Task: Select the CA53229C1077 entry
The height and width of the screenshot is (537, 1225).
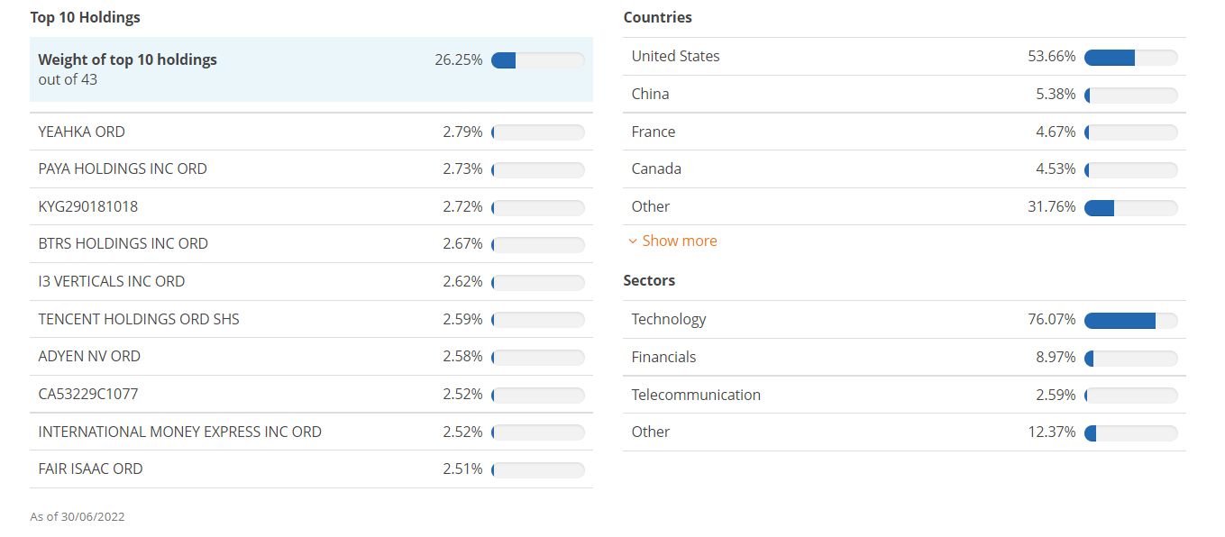Action: (89, 394)
